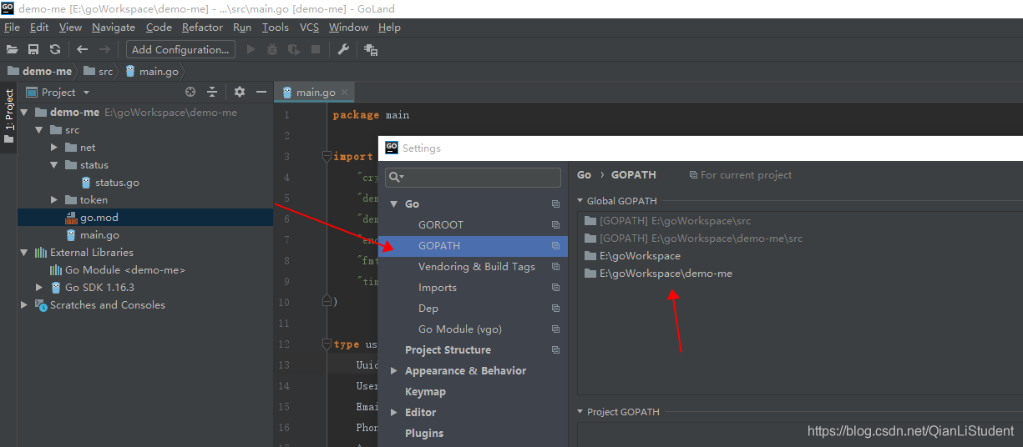The image size is (1023, 447).
Task: Click in the Settings search field
Action: [473, 177]
